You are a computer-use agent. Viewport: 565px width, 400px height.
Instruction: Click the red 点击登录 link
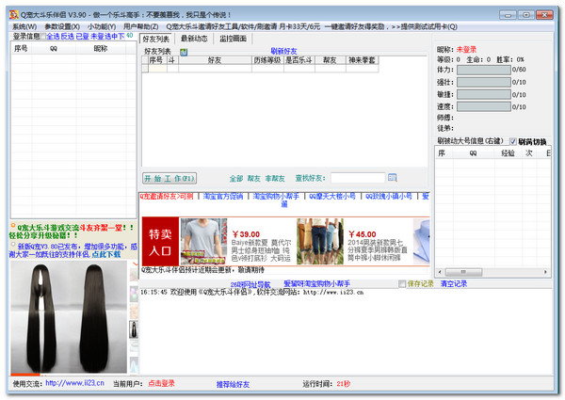tap(162, 384)
